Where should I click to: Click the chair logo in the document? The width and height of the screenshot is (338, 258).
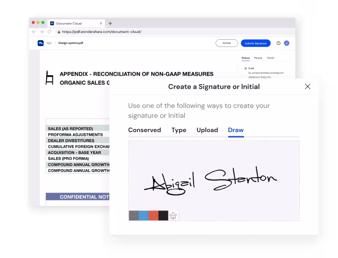[x=49, y=78]
